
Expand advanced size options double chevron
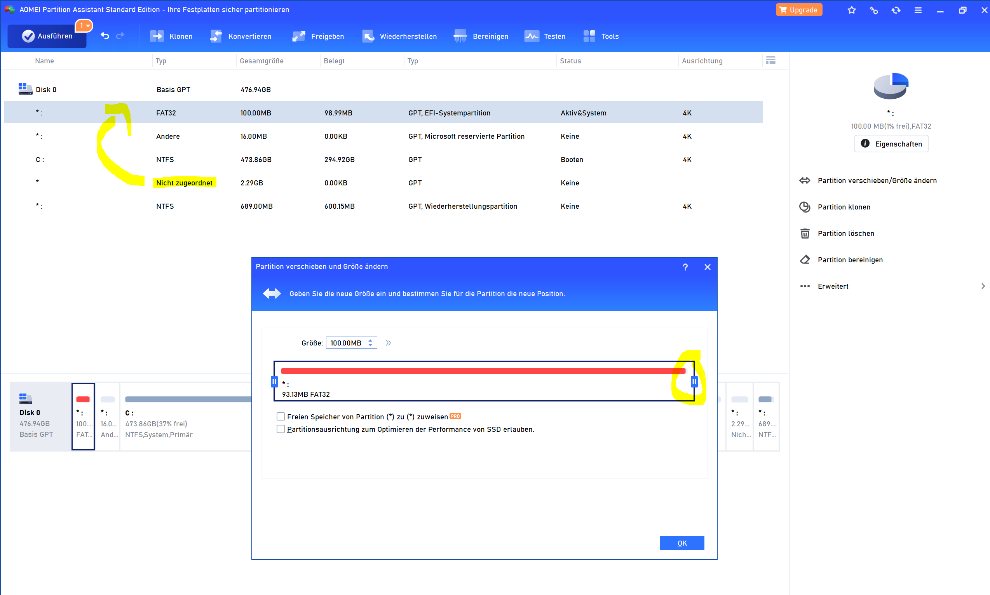388,343
